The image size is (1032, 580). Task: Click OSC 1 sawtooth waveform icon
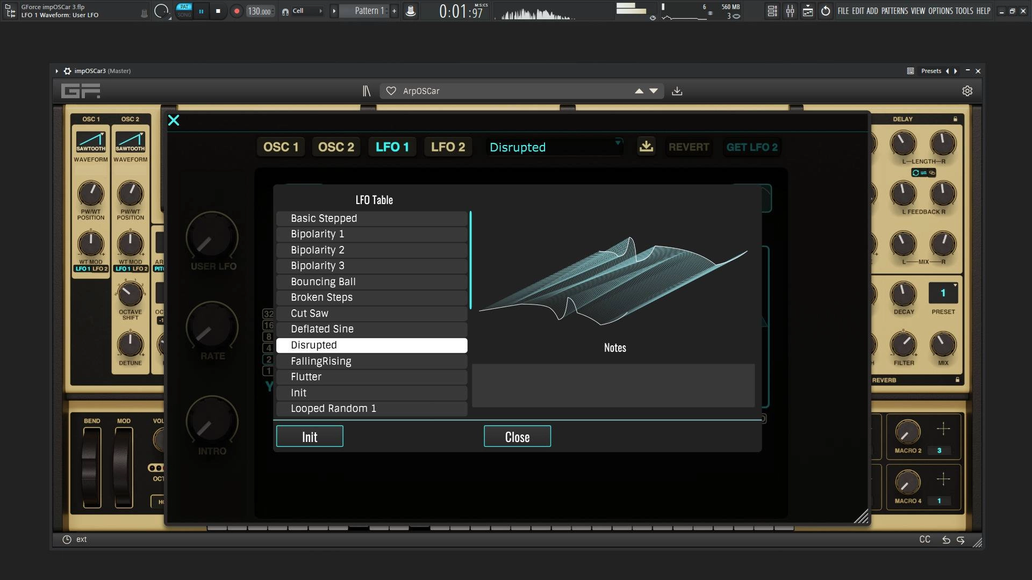[91, 142]
